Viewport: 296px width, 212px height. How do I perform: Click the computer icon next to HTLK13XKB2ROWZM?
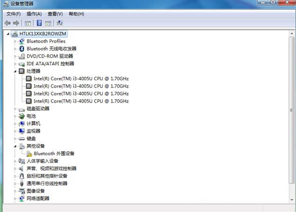(15, 34)
